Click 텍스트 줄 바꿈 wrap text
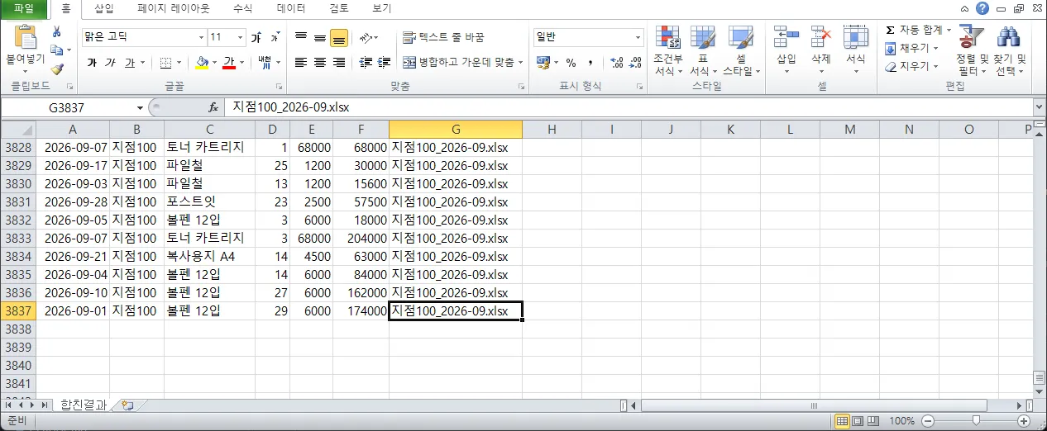 (444, 38)
